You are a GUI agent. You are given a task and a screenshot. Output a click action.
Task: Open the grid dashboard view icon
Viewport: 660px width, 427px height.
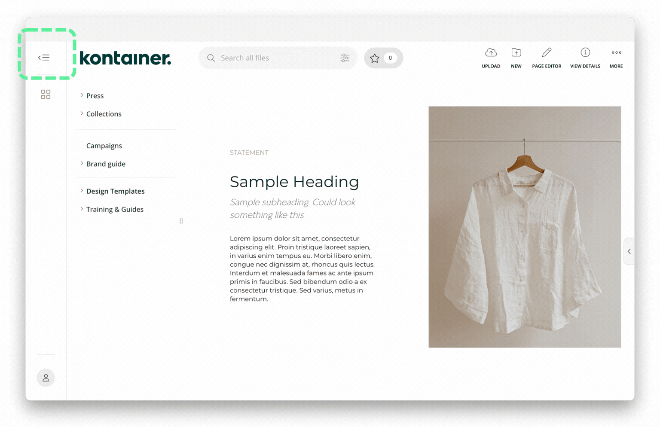[46, 95]
